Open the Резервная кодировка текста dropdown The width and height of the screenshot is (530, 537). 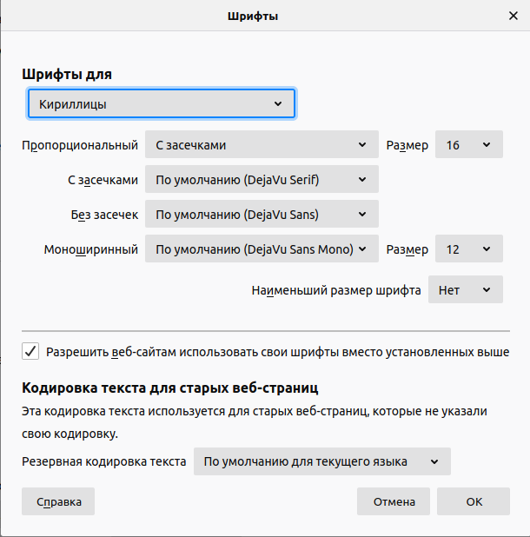click(321, 461)
